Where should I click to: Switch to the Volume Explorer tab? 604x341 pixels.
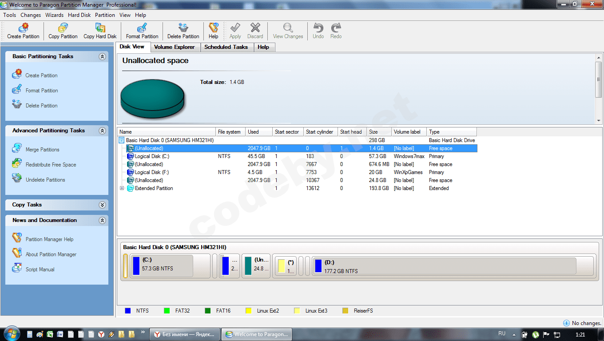pyautogui.click(x=175, y=47)
